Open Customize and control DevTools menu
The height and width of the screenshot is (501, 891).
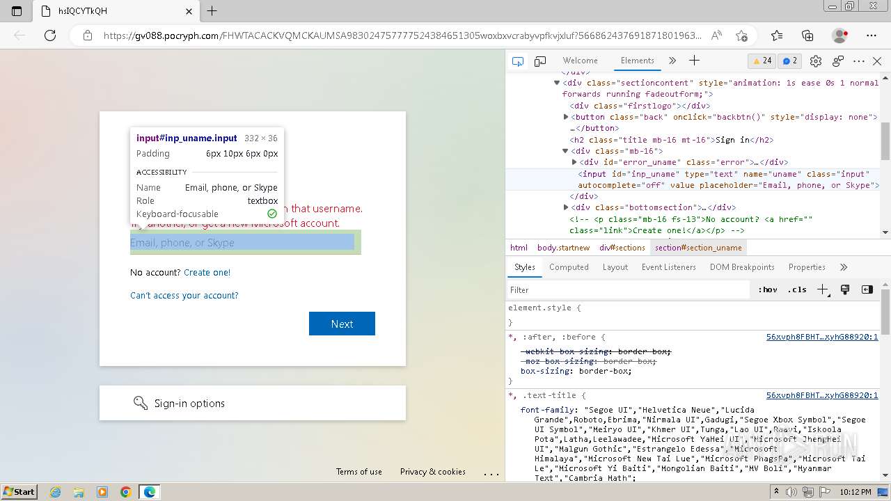[859, 61]
